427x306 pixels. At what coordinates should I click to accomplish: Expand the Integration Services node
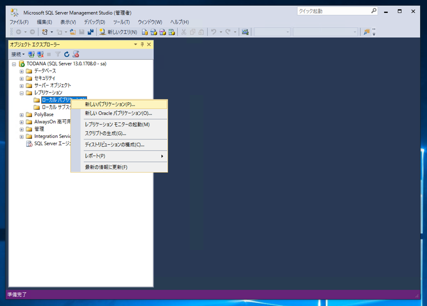(21, 137)
